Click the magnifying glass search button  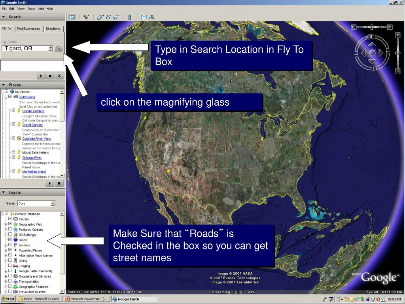pos(59,48)
